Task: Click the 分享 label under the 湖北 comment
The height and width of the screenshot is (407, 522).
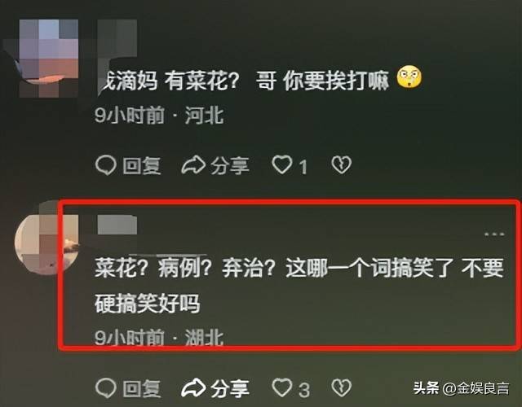Action: tap(230, 388)
